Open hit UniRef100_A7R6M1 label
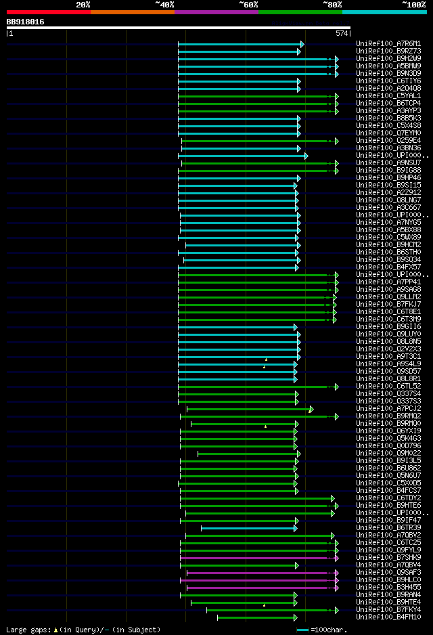Viewport: 433px width, 635px height. pos(388,44)
